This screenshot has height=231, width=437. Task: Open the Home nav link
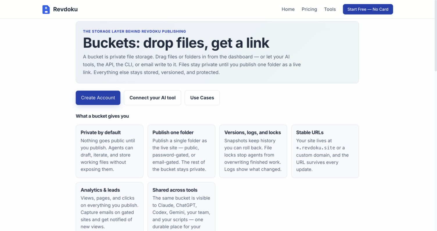pyautogui.click(x=288, y=9)
